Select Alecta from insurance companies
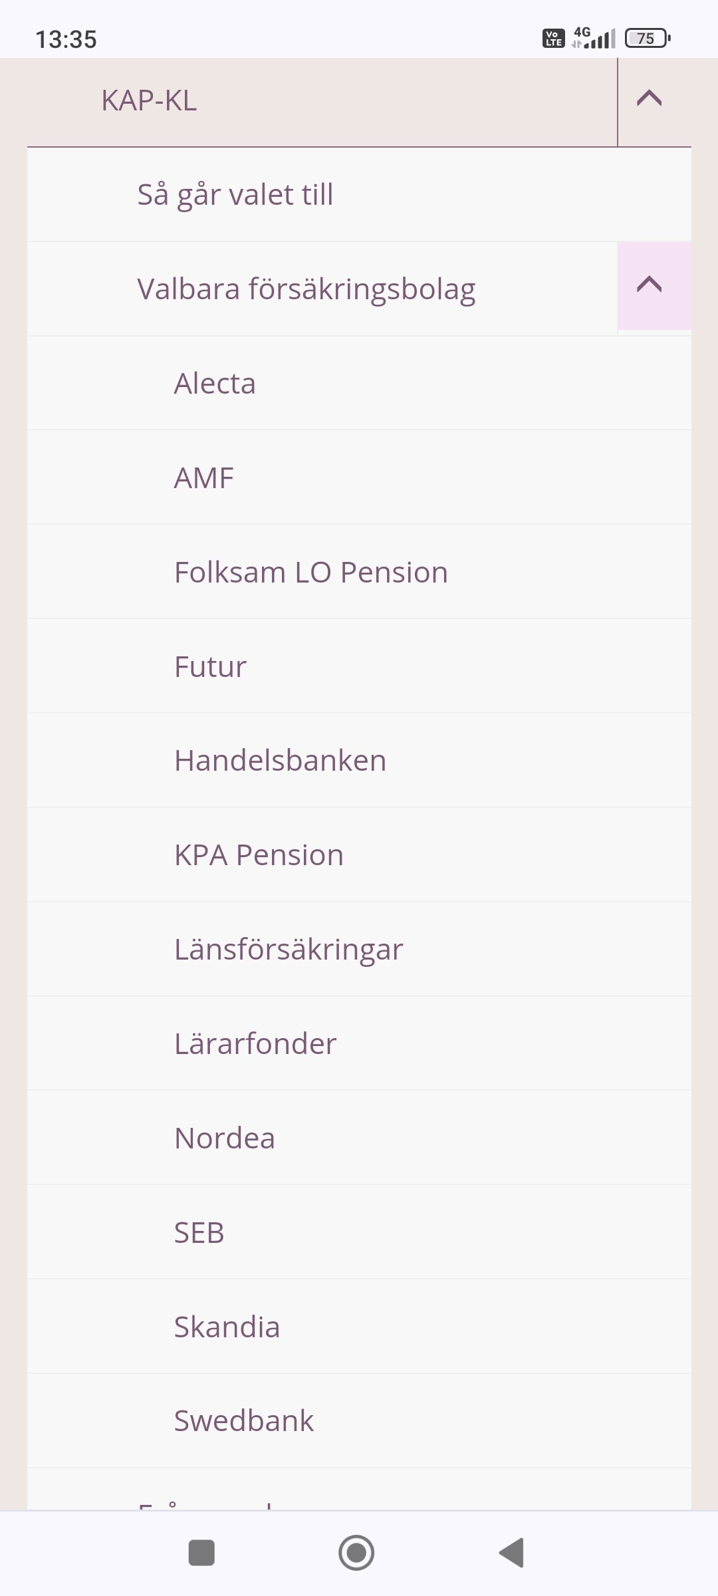 click(215, 384)
